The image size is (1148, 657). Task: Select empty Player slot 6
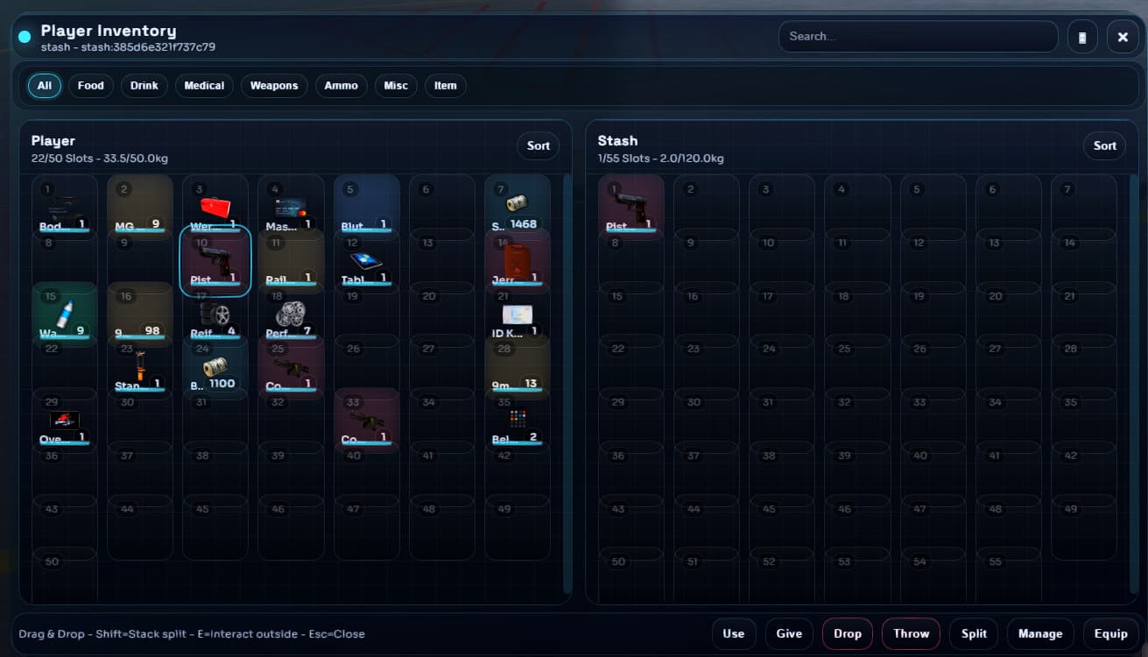pyautogui.click(x=441, y=207)
